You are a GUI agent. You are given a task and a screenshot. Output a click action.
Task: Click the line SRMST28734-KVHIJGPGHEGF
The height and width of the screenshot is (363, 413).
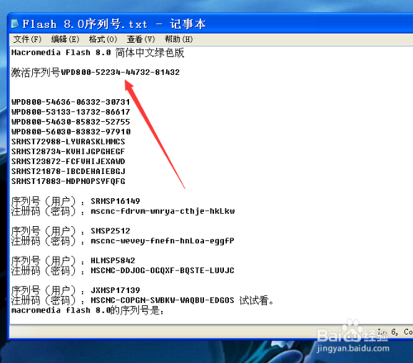(68, 152)
